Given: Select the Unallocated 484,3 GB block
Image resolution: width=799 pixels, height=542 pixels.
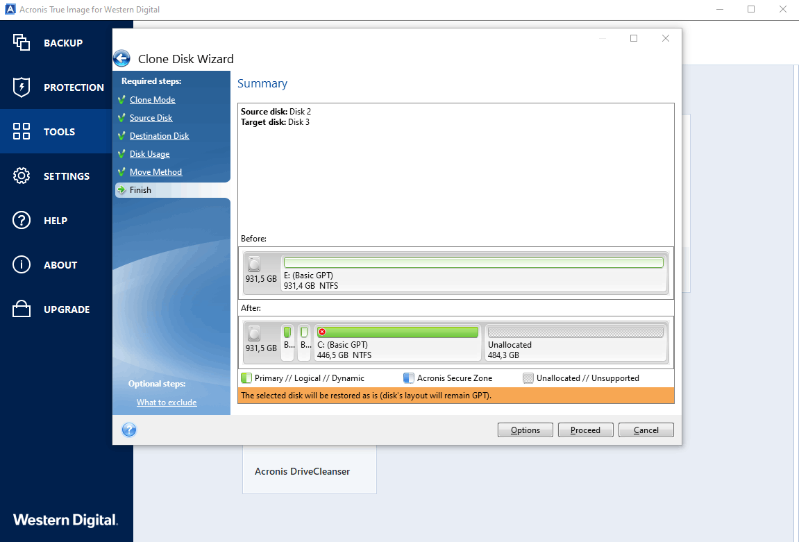Looking at the screenshot, I should click(x=575, y=342).
